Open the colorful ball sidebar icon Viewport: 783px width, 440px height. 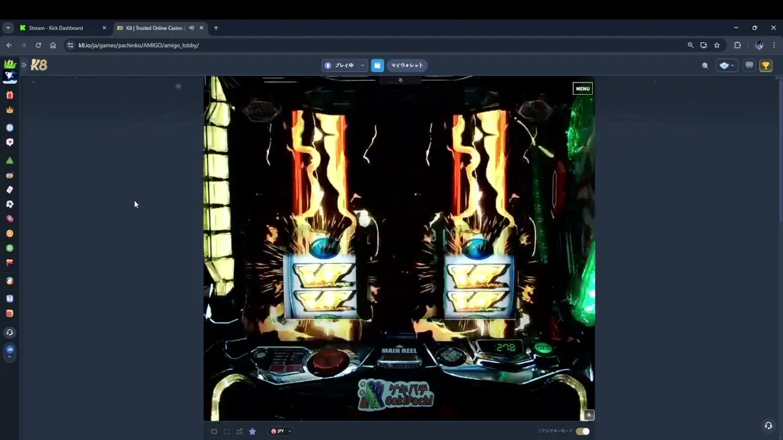[10, 281]
